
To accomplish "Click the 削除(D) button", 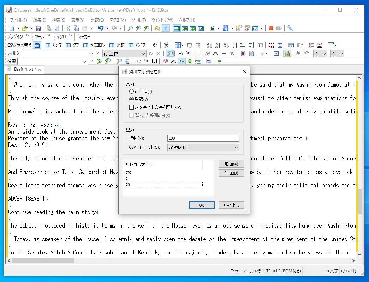I will click(231, 173).
